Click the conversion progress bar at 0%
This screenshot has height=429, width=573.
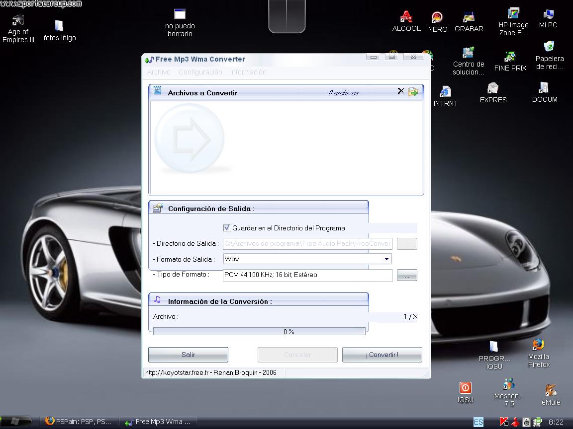click(259, 332)
